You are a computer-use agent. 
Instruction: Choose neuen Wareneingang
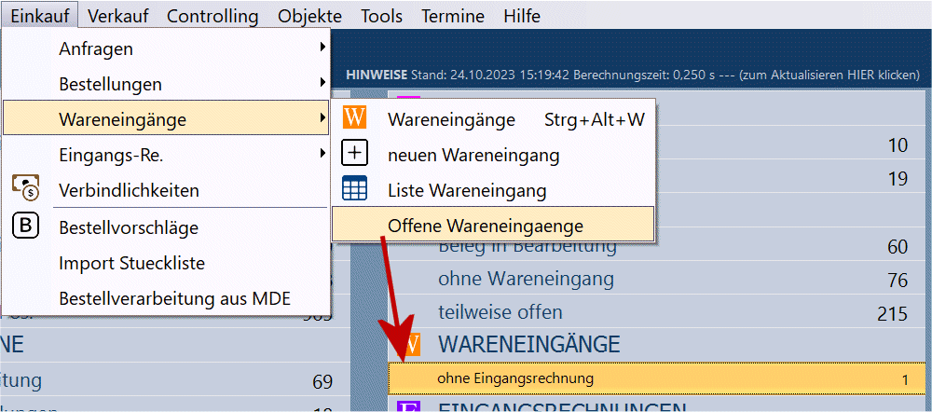[493, 155]
